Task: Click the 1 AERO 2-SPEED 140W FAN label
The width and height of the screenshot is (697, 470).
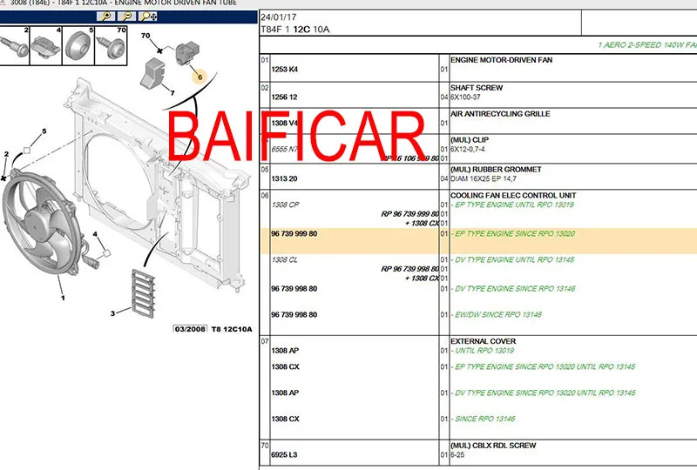Action: 647,45
